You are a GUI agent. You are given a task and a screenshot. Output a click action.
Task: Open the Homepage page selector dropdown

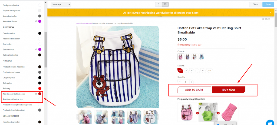click(61, 4)
